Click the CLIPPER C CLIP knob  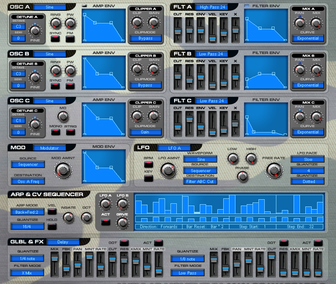pos(137,116)
